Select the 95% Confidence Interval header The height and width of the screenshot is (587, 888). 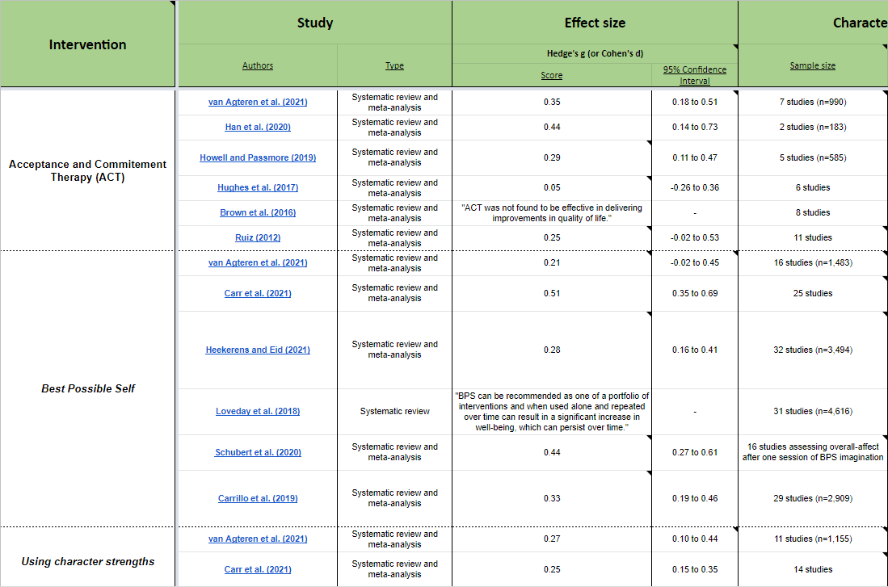694,74
